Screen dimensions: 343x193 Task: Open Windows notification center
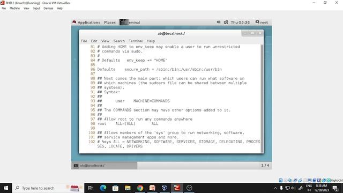(335, 188)
